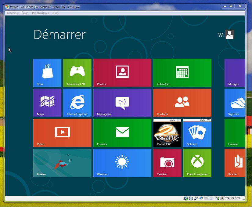
Task: Open the Écran menu
Action: [25, 13]
